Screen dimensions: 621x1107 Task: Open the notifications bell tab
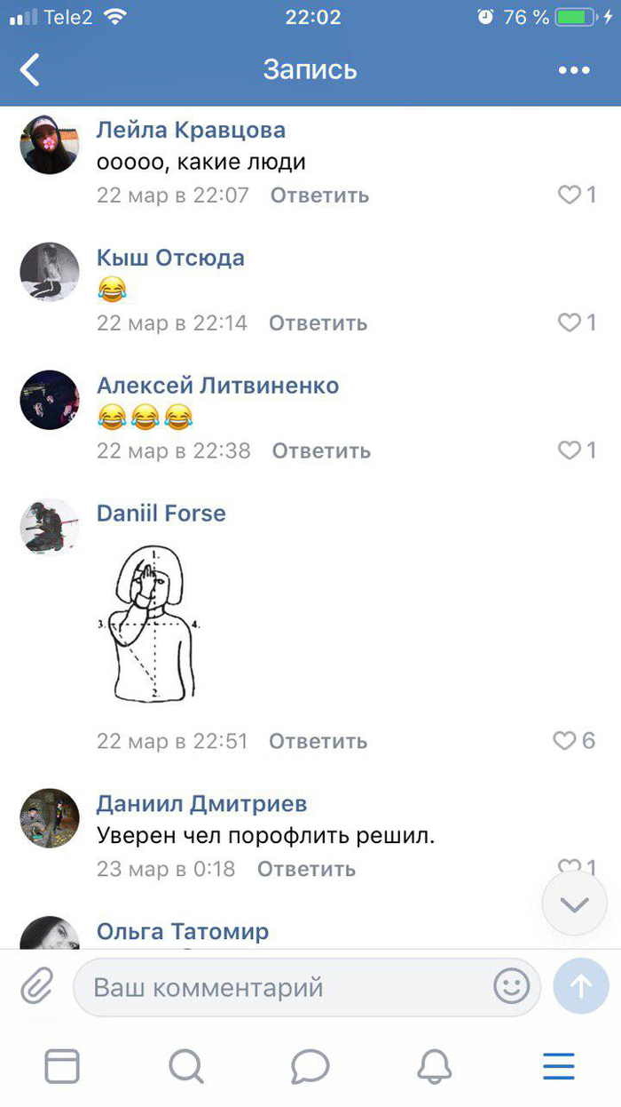435,1066
